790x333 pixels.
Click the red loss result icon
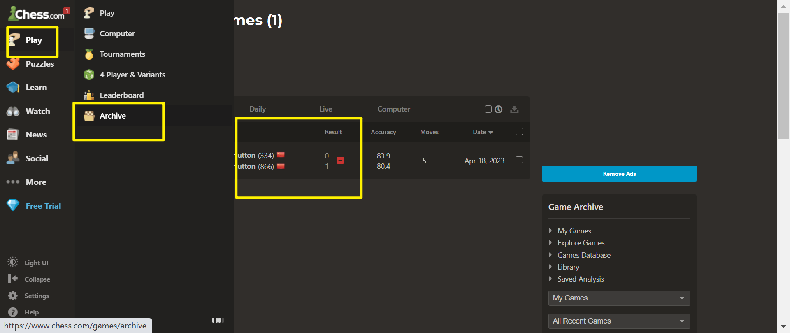pos(340,161)
